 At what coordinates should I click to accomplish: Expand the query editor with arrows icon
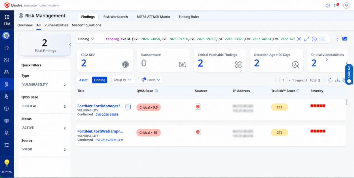pyautogui.click(x=307, y=39)
